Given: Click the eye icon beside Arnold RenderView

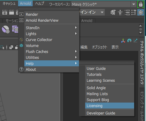Looking at the screenshot, I should pos(21,20).
